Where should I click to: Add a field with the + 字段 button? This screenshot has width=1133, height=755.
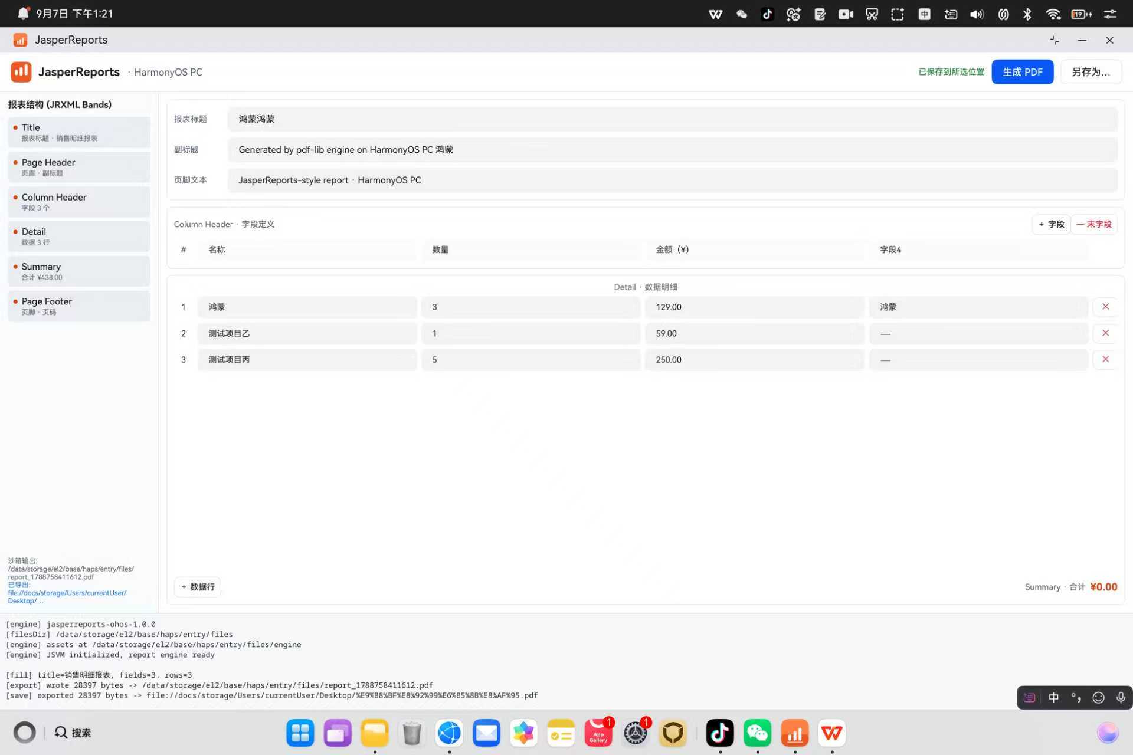pos(1051,224)
